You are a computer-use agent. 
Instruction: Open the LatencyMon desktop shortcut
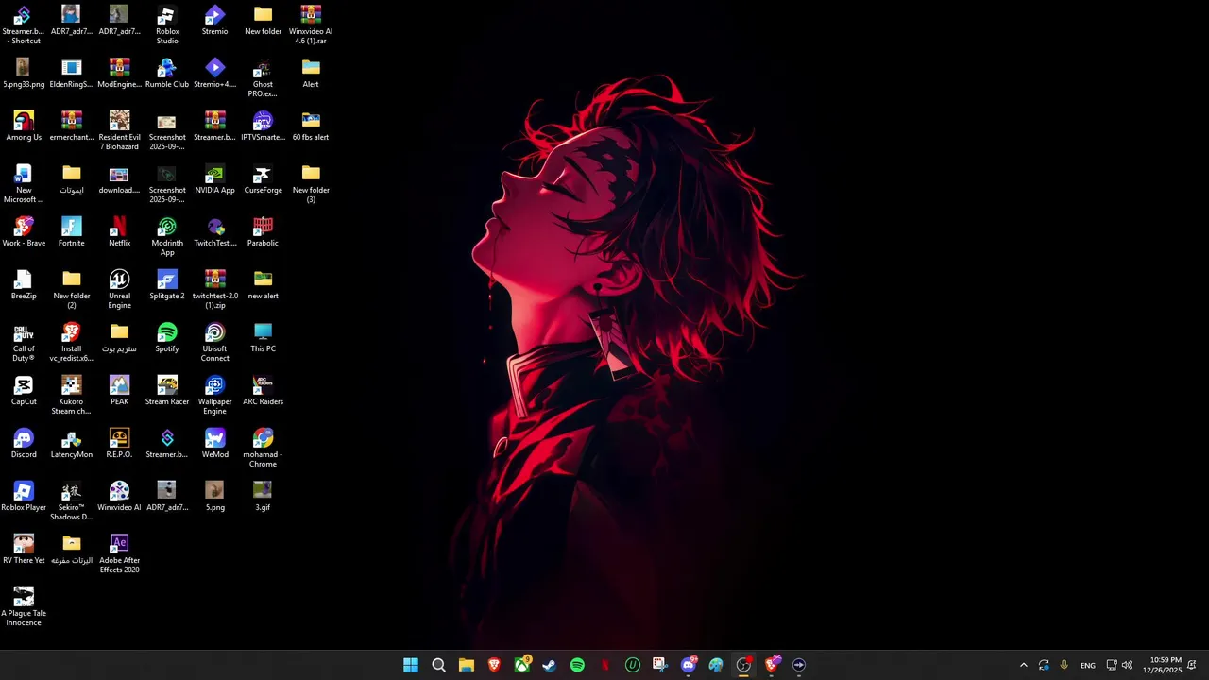71,444
